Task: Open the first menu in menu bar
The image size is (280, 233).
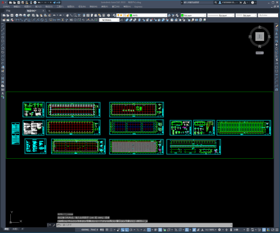Action: pyautogui.click(x=6, y=6)
